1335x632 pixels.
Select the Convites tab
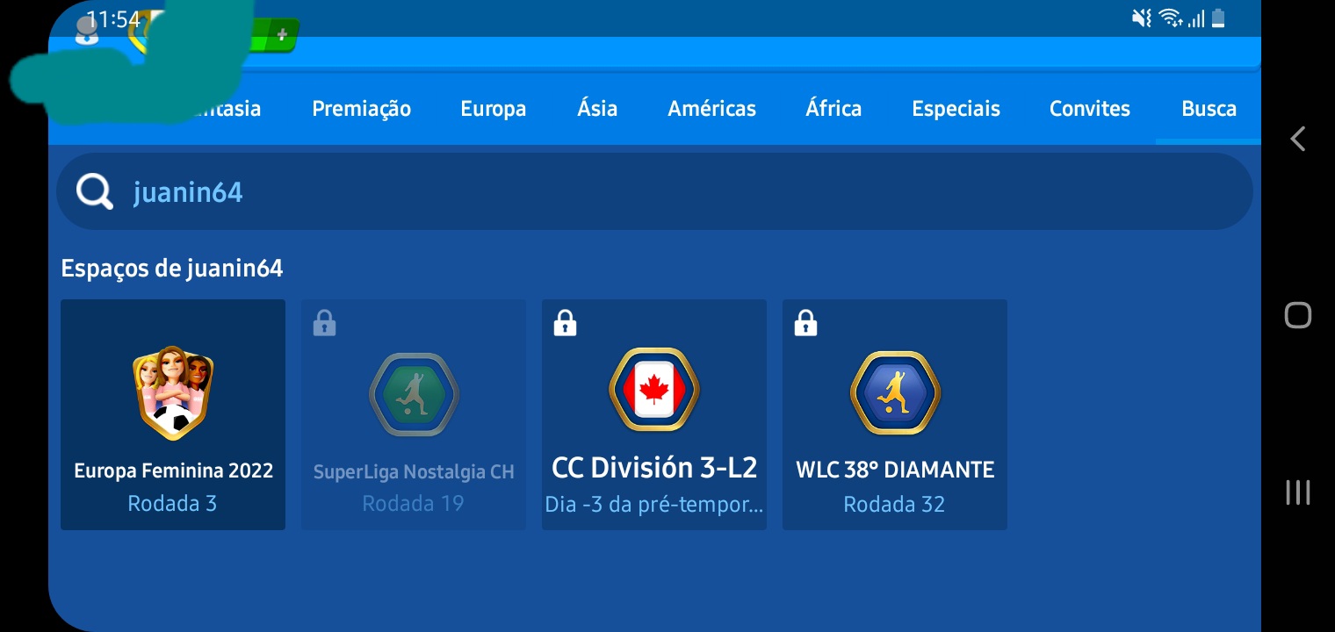[x=1089, y=109]
